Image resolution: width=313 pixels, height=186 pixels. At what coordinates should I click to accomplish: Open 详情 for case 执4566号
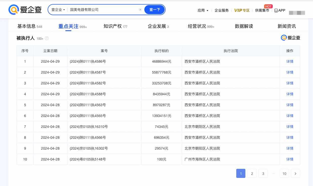(x=290, y=137)
